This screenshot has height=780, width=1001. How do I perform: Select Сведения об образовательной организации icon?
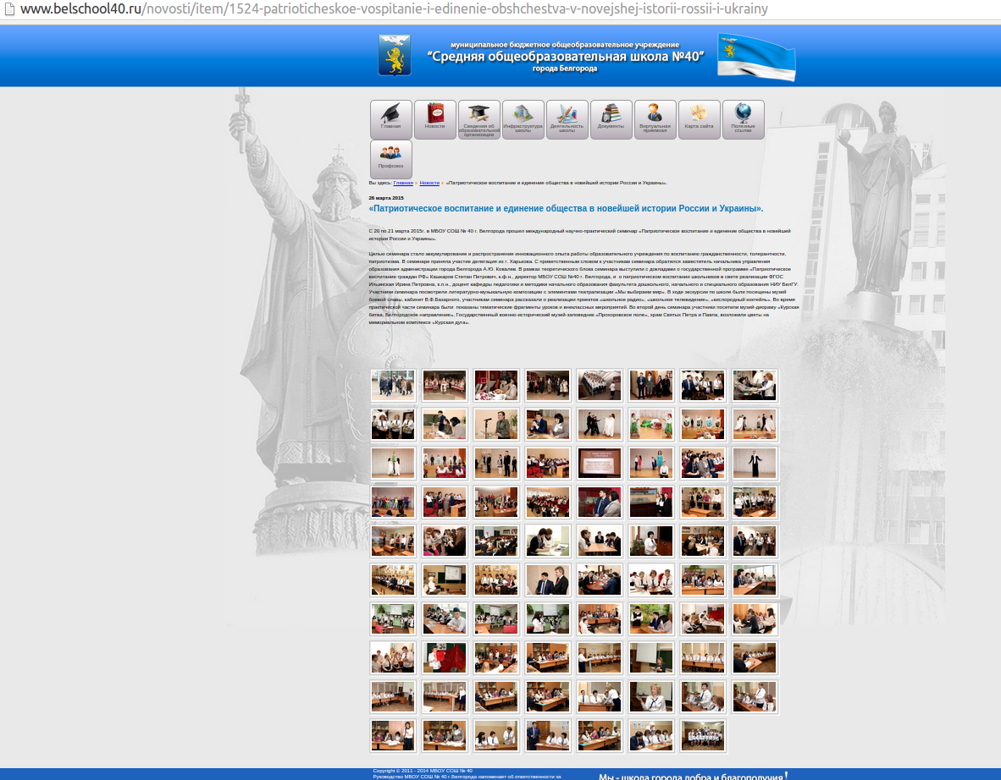[479, 119]
